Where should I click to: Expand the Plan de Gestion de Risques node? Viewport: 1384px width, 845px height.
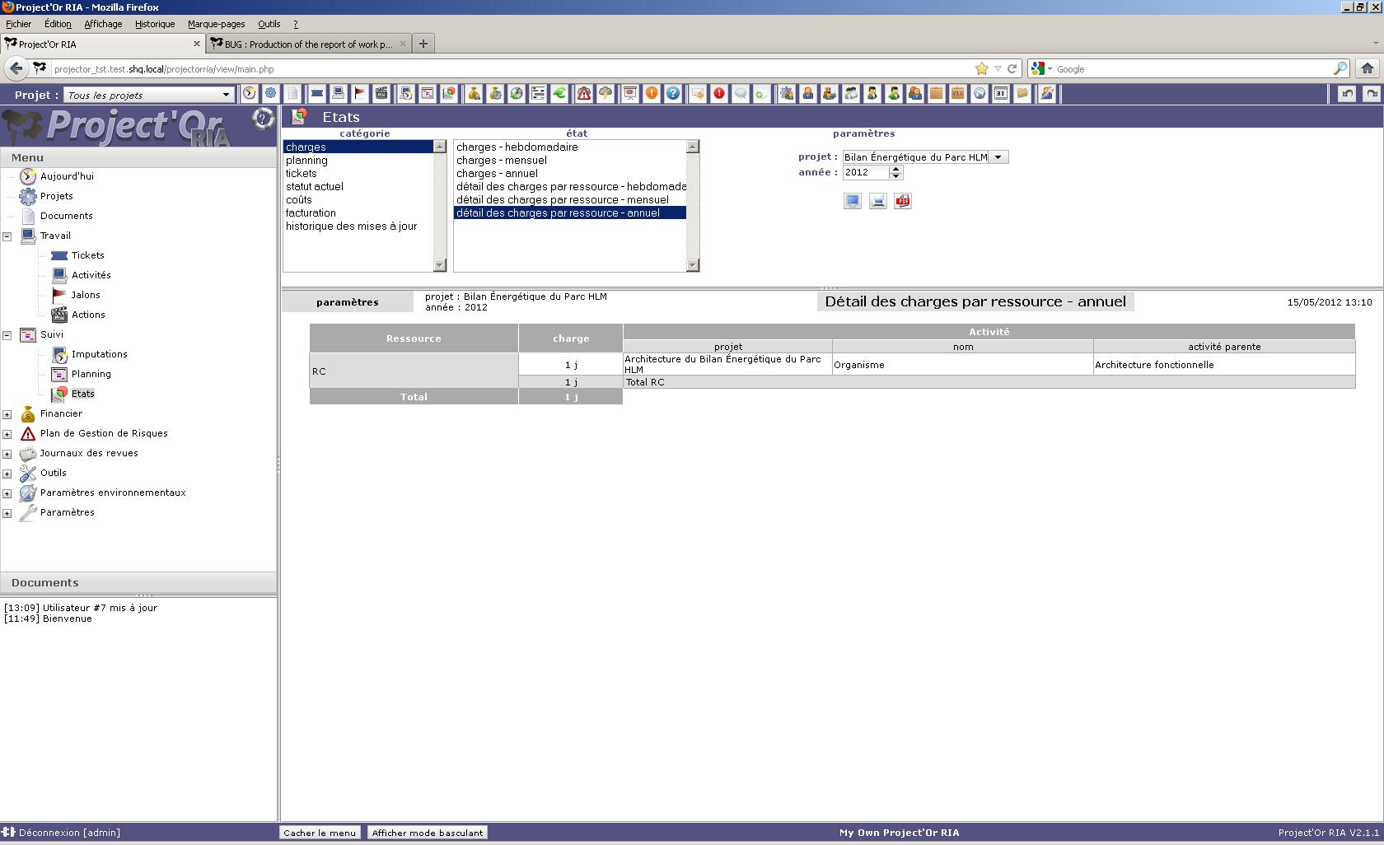(x=7, y=434)
